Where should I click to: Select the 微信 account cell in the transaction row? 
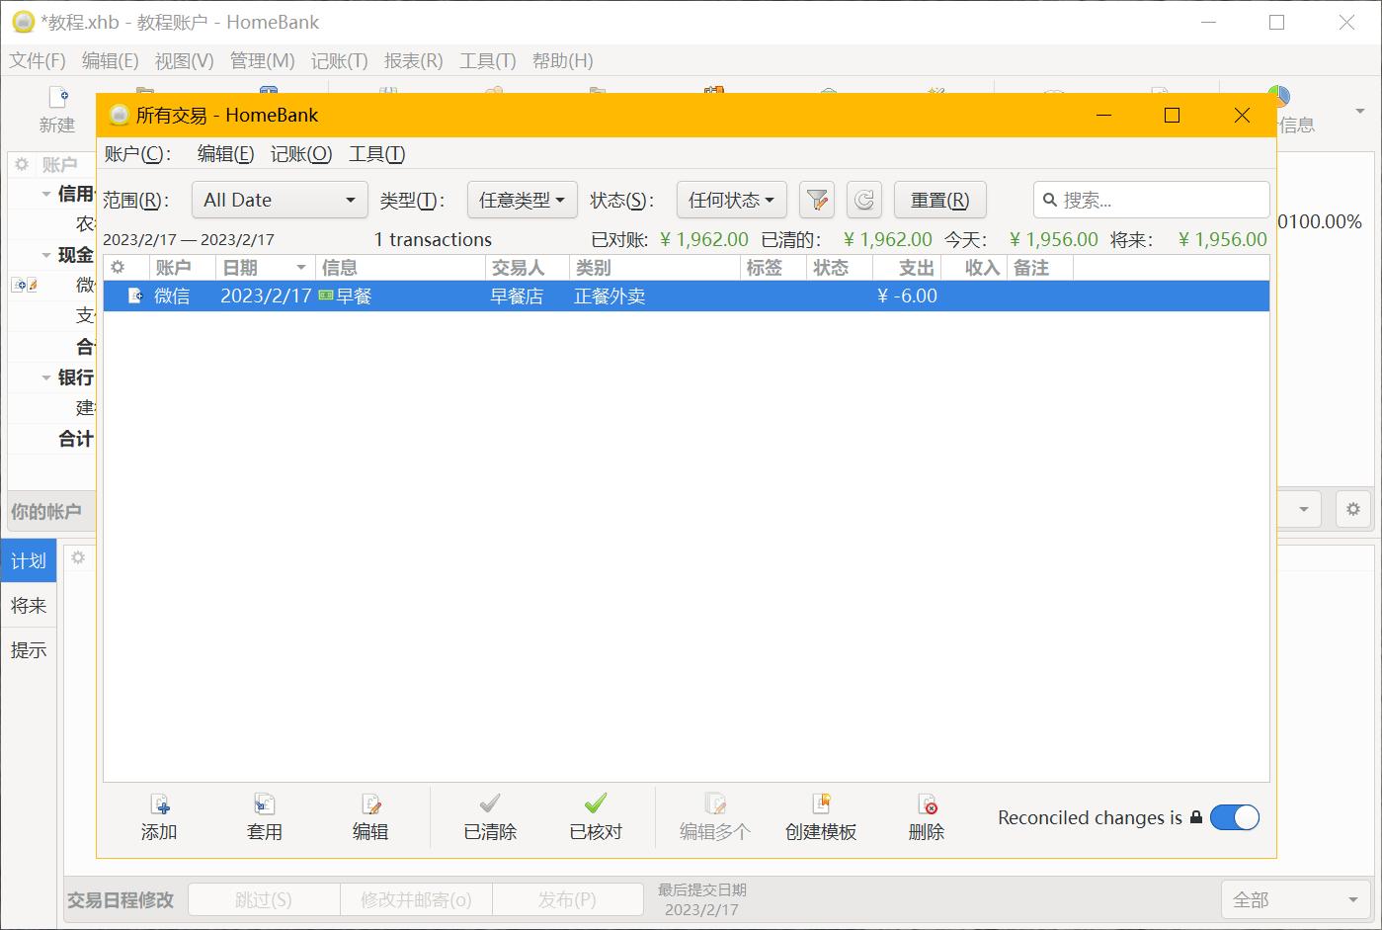(172, 296)
